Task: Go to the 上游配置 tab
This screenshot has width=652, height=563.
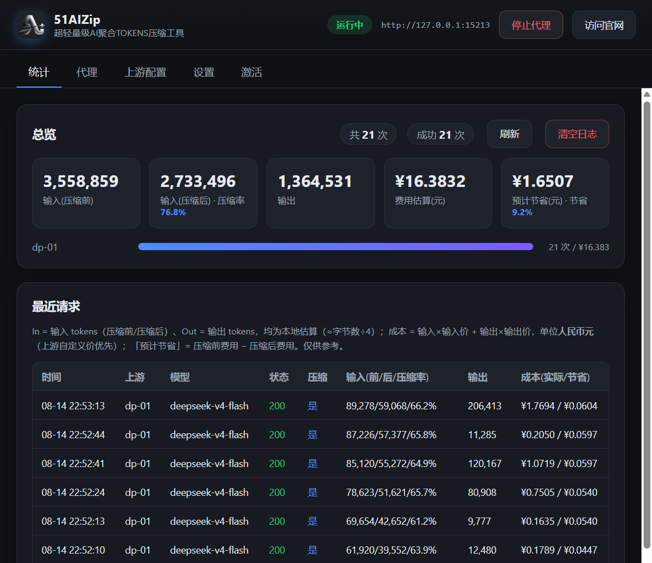Action: click(x=145, y=72)
